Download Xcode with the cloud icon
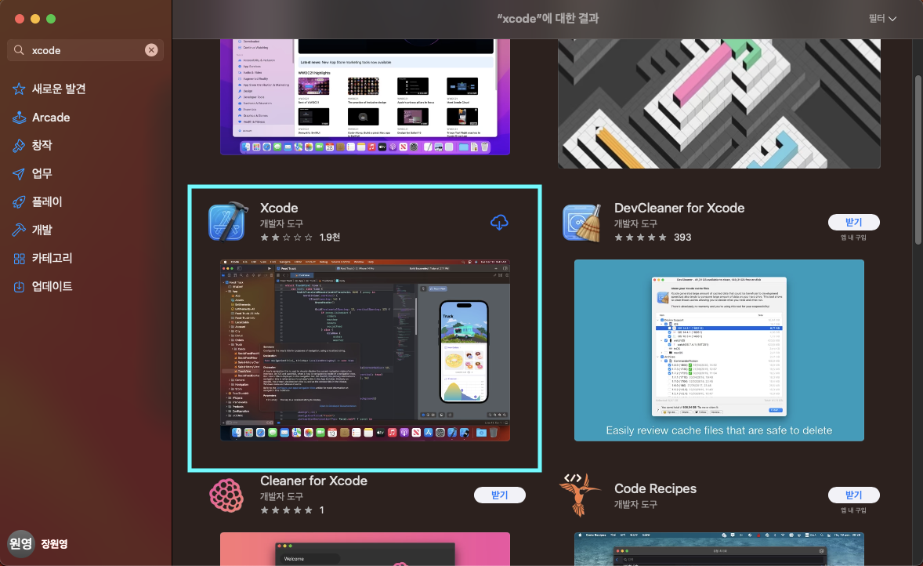Image resolution: width=923 pixels, height=566 pixels. [x=499, y=222]
